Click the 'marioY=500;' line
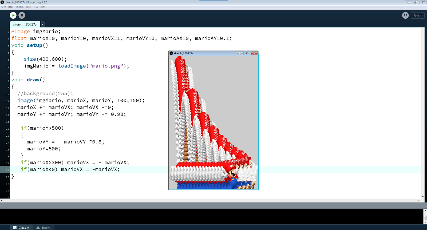This screenshot has height=230, width=427. 44,149
